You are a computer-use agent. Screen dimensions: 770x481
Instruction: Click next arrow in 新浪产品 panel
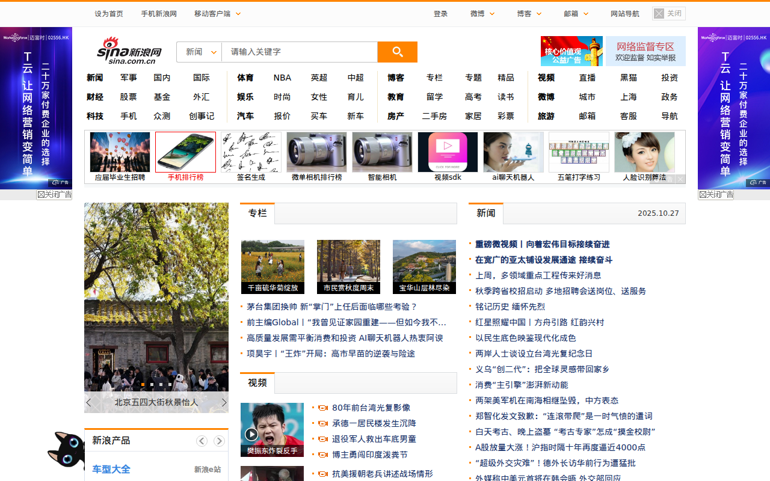pyautogui.click(x=219, y=441)
